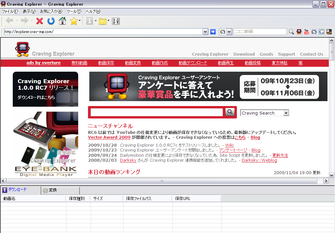Click Contact Us link
This screenshot has height=233, width=335.
click(x=311, y=54)
